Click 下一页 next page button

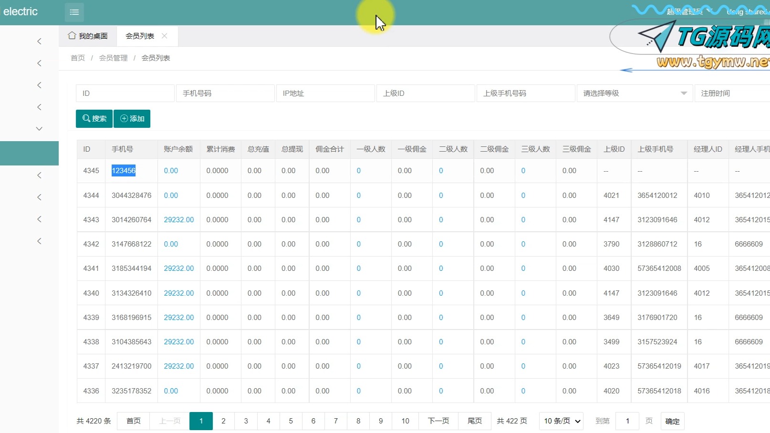[438, 421]
